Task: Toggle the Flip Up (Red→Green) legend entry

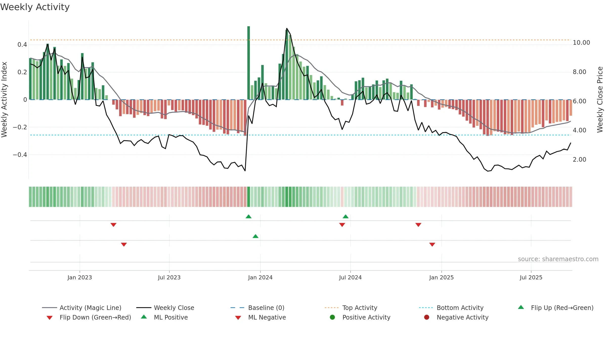Action: (555, 308)
